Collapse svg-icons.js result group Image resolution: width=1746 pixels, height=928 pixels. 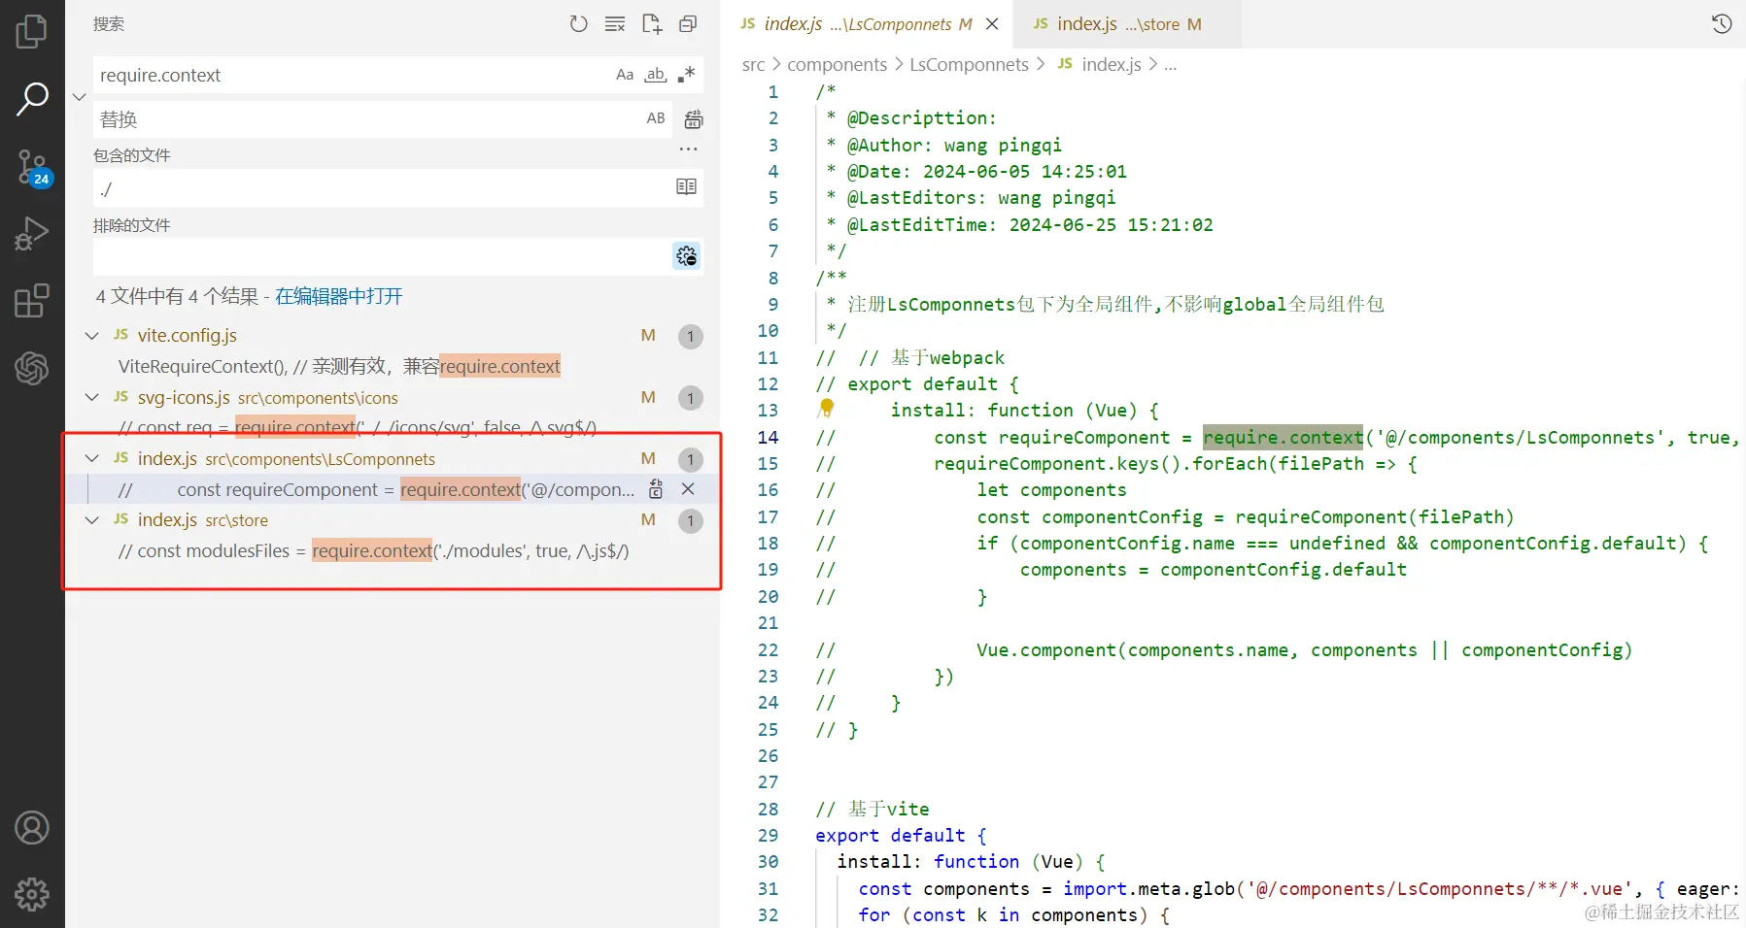92,397
